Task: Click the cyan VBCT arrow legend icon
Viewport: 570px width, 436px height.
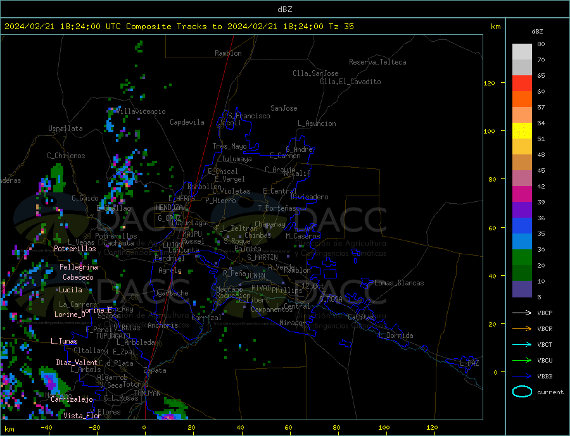Action: click(522, 344)
